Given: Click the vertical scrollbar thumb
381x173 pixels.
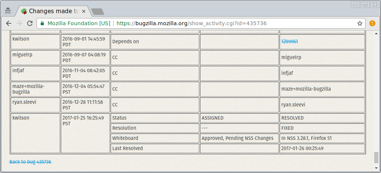Looking at the screenshot, I should 376,158.
